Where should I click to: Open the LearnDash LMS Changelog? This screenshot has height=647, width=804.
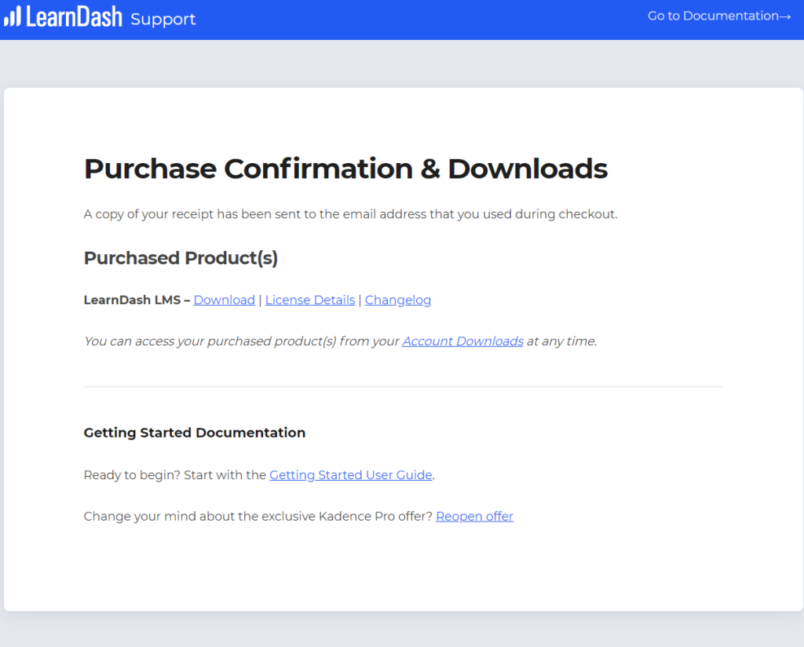click(x=398, y=300)
